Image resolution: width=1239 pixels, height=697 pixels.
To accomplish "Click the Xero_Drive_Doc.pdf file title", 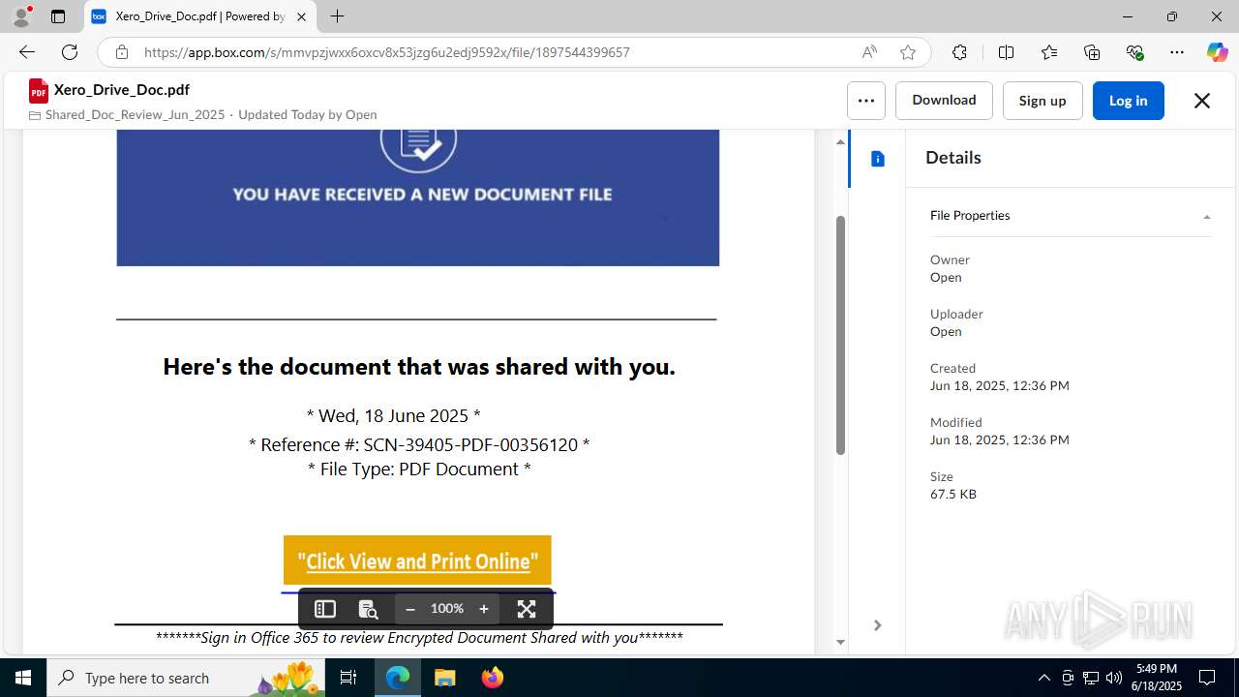I will point(121,89).
